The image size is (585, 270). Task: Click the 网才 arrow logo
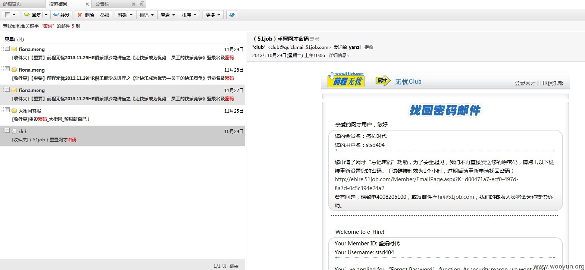coord(383,81)
